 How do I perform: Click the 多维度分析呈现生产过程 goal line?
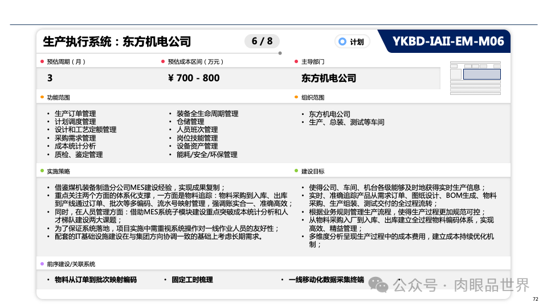coord(401,240)
